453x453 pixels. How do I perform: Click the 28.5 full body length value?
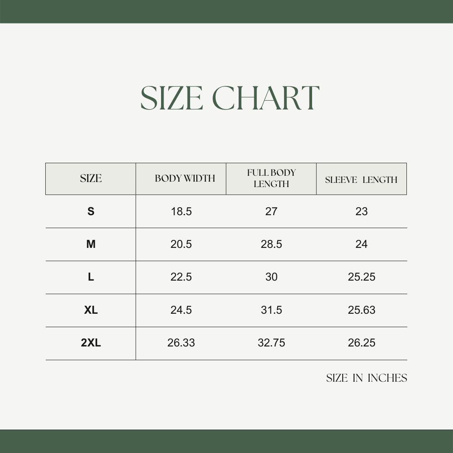click(271, 245)
